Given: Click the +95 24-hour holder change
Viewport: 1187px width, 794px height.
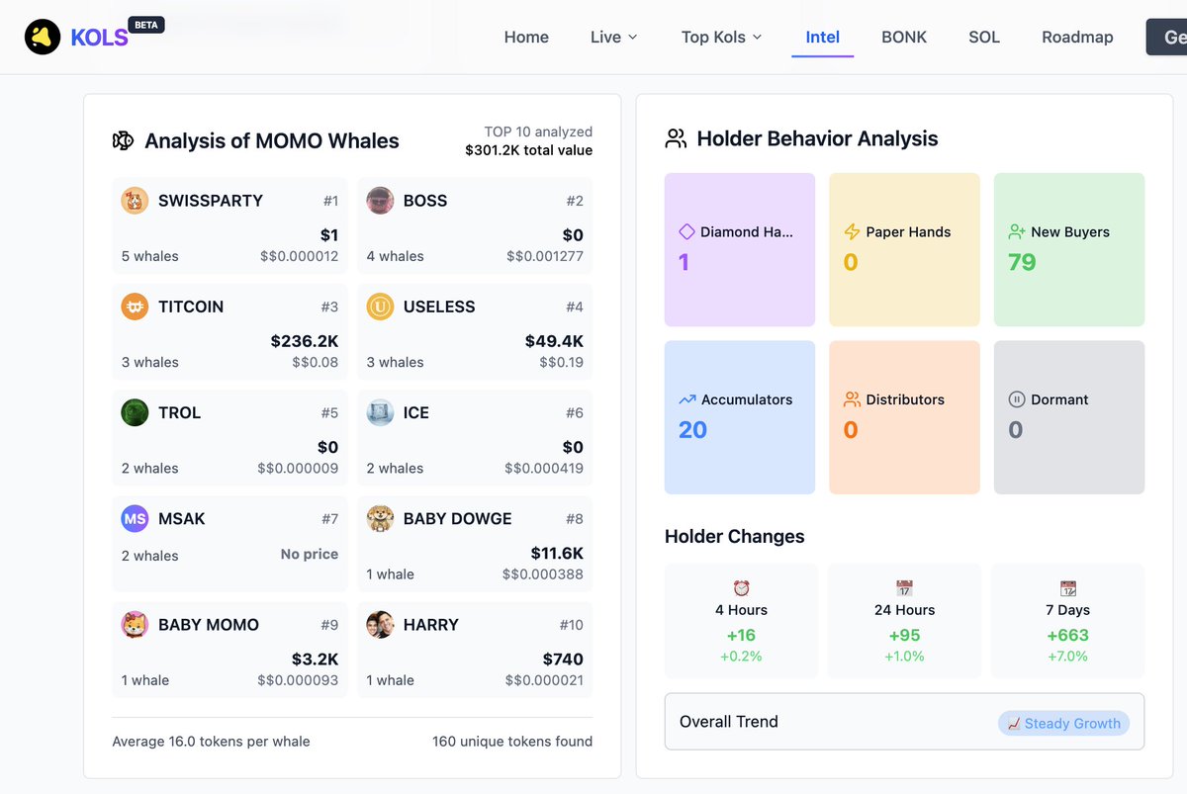Looking at the screenshot, I should [904, 635].
